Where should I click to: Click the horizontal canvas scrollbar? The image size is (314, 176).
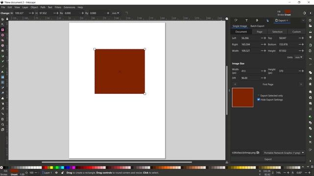coord(117,162)
